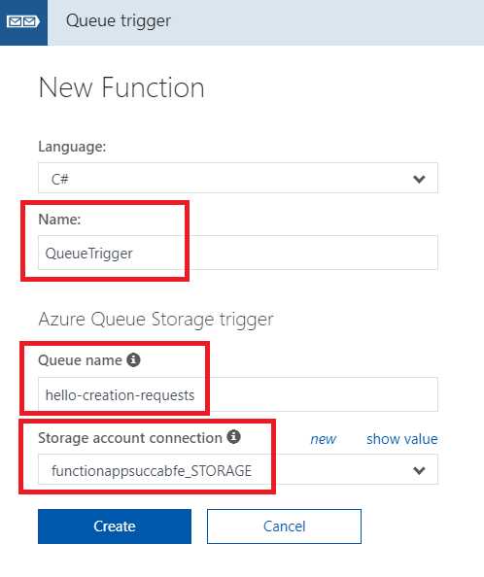Click the 'Name:' label
Screen dimensions: 484x577
pyautogui.click(x=59, y=220)
